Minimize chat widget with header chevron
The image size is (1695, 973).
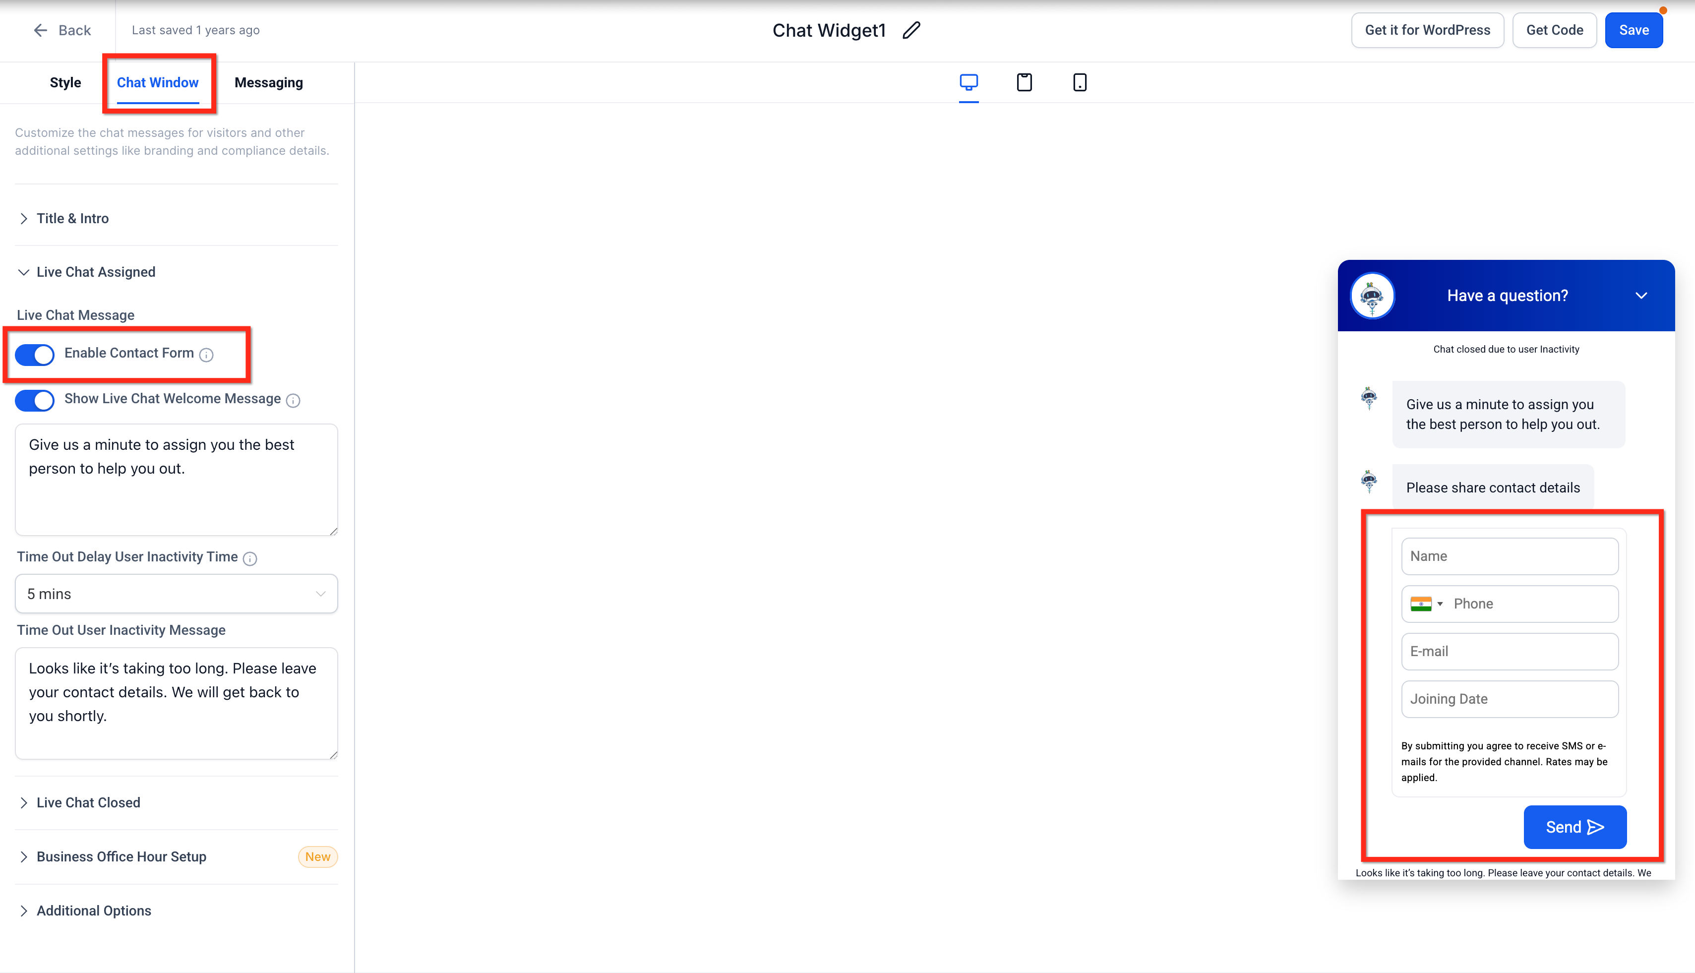point(1641,296)
